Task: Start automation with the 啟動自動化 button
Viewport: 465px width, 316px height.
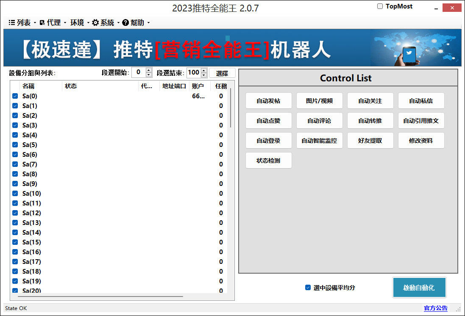Action: click(419, 287)
